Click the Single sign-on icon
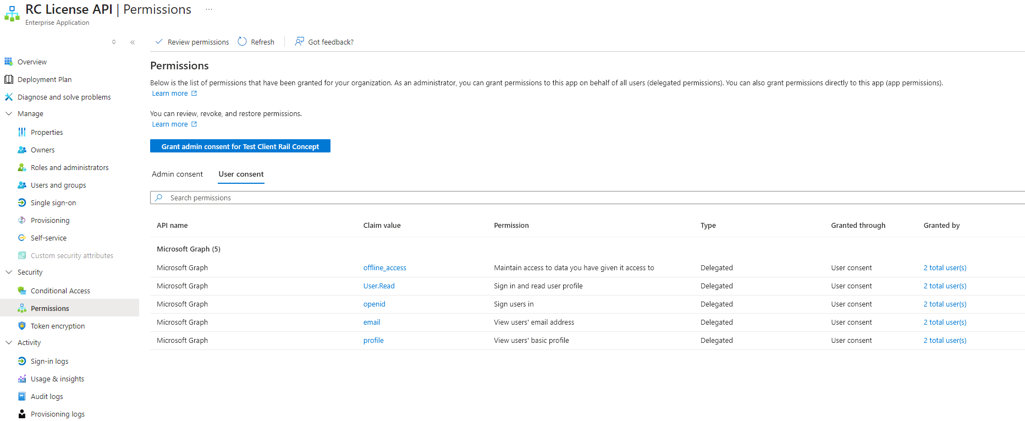Screen dimensions: 1025x421 pos(22,203)
